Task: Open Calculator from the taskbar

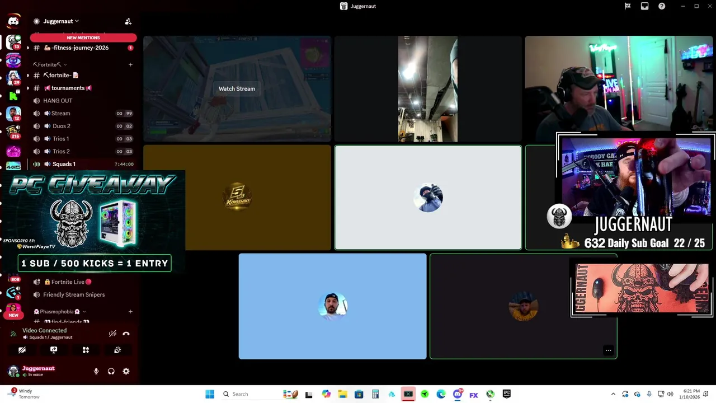Action: point(375,394)
